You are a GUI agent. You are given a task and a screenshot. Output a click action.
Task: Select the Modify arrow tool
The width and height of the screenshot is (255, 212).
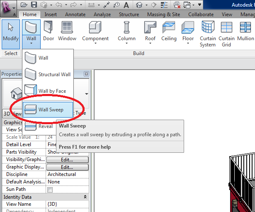click(11, 34)
